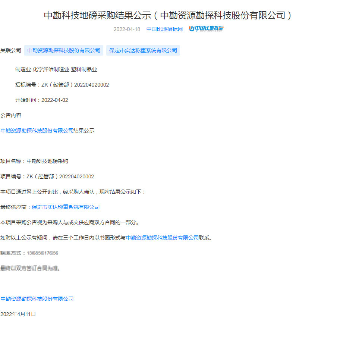Select the 保定市实达称重系统有限公司 related-company tag

point(143,50)
